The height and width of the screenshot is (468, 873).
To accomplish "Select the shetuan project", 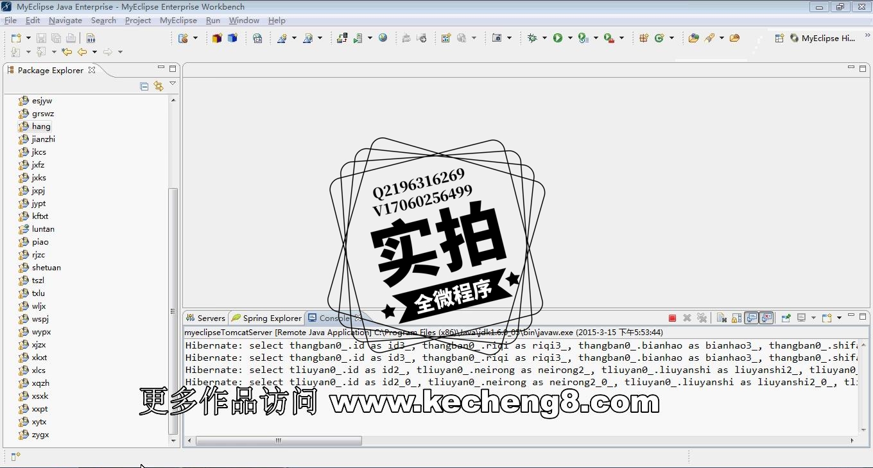I will pos(40,268).
